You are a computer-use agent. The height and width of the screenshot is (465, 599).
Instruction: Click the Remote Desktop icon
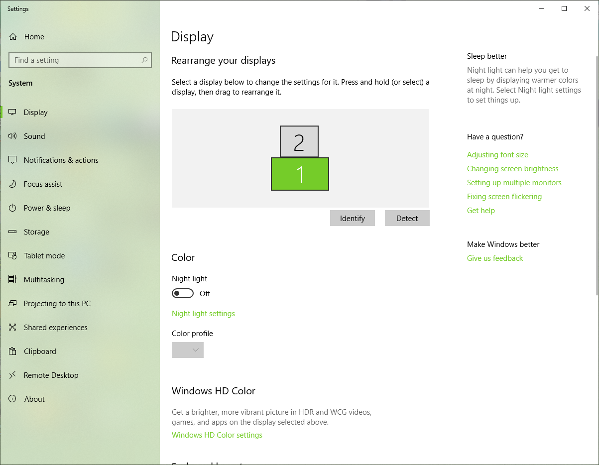[13, 375]
